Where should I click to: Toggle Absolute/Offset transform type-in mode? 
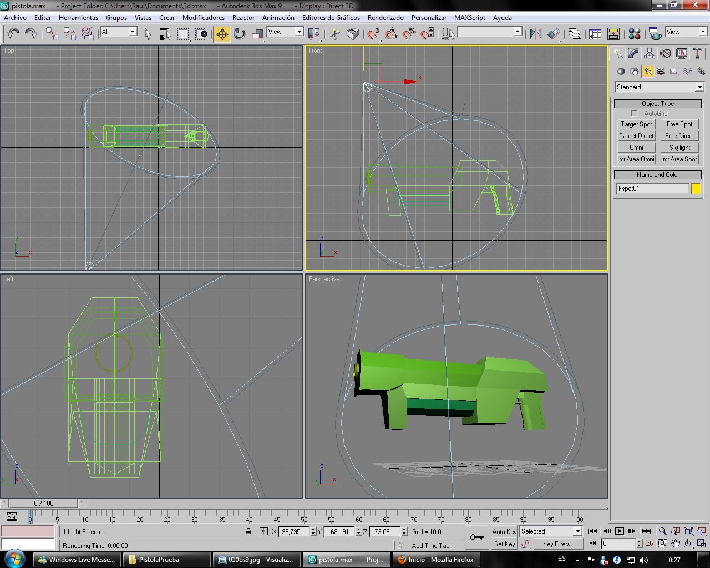tap(263, 531)
